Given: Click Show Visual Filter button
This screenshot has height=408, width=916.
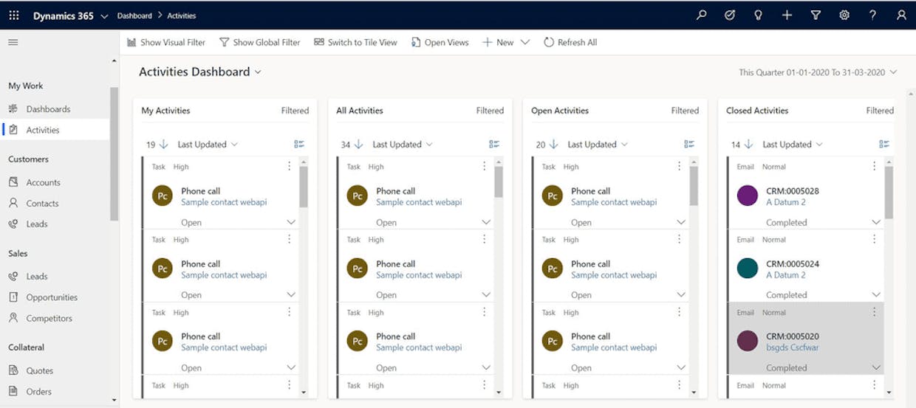Looking at the screenshot, I should (166, 42).
